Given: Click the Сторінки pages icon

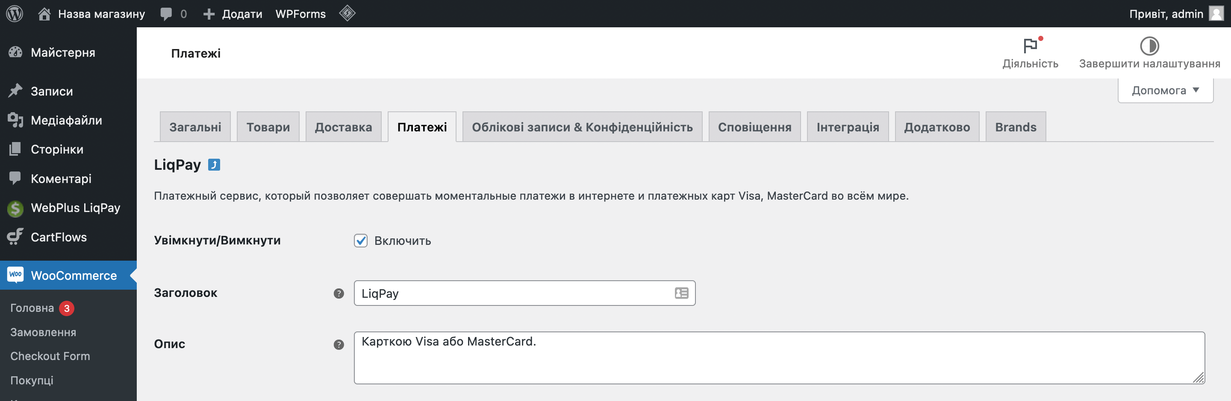Looking at the screenshot, I should (15, 149).
